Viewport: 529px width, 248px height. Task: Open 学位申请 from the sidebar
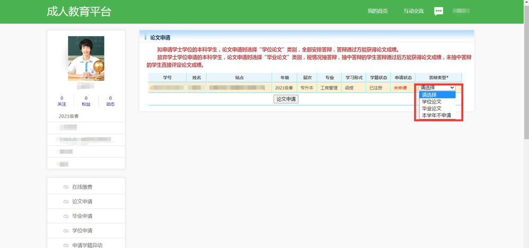point(82,231)
